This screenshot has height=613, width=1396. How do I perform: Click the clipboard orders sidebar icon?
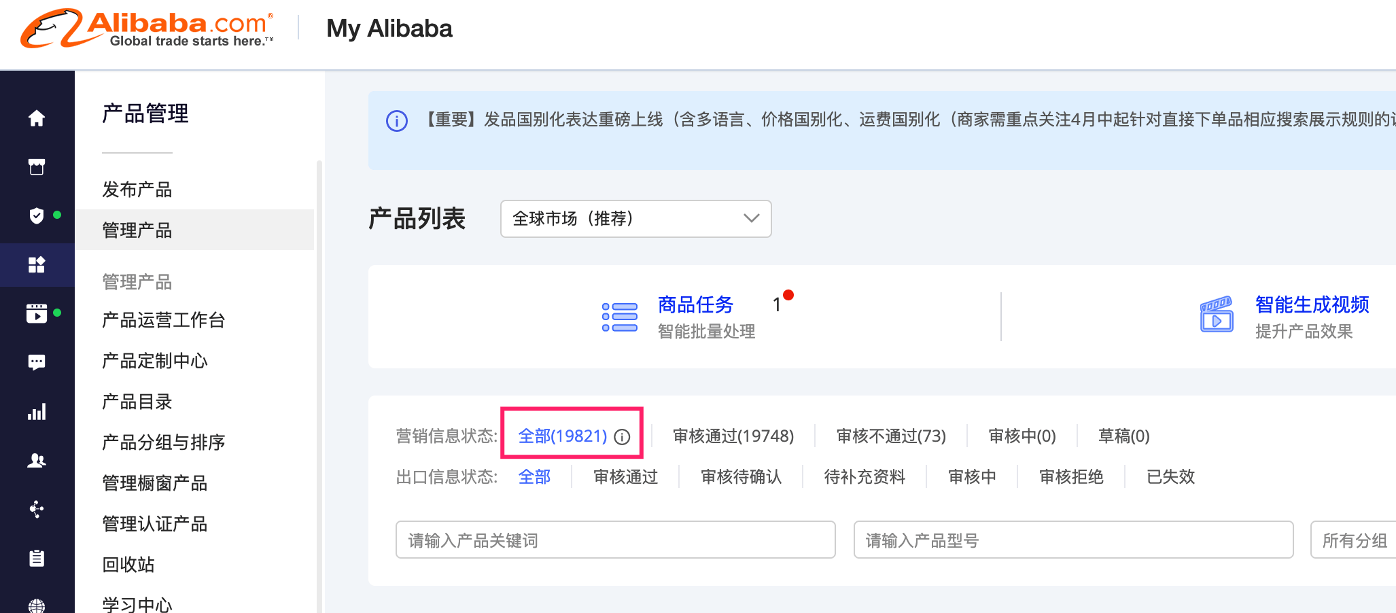(37, 558)
